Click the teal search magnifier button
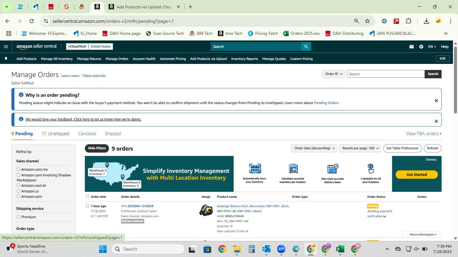 (x=306, y=47)
